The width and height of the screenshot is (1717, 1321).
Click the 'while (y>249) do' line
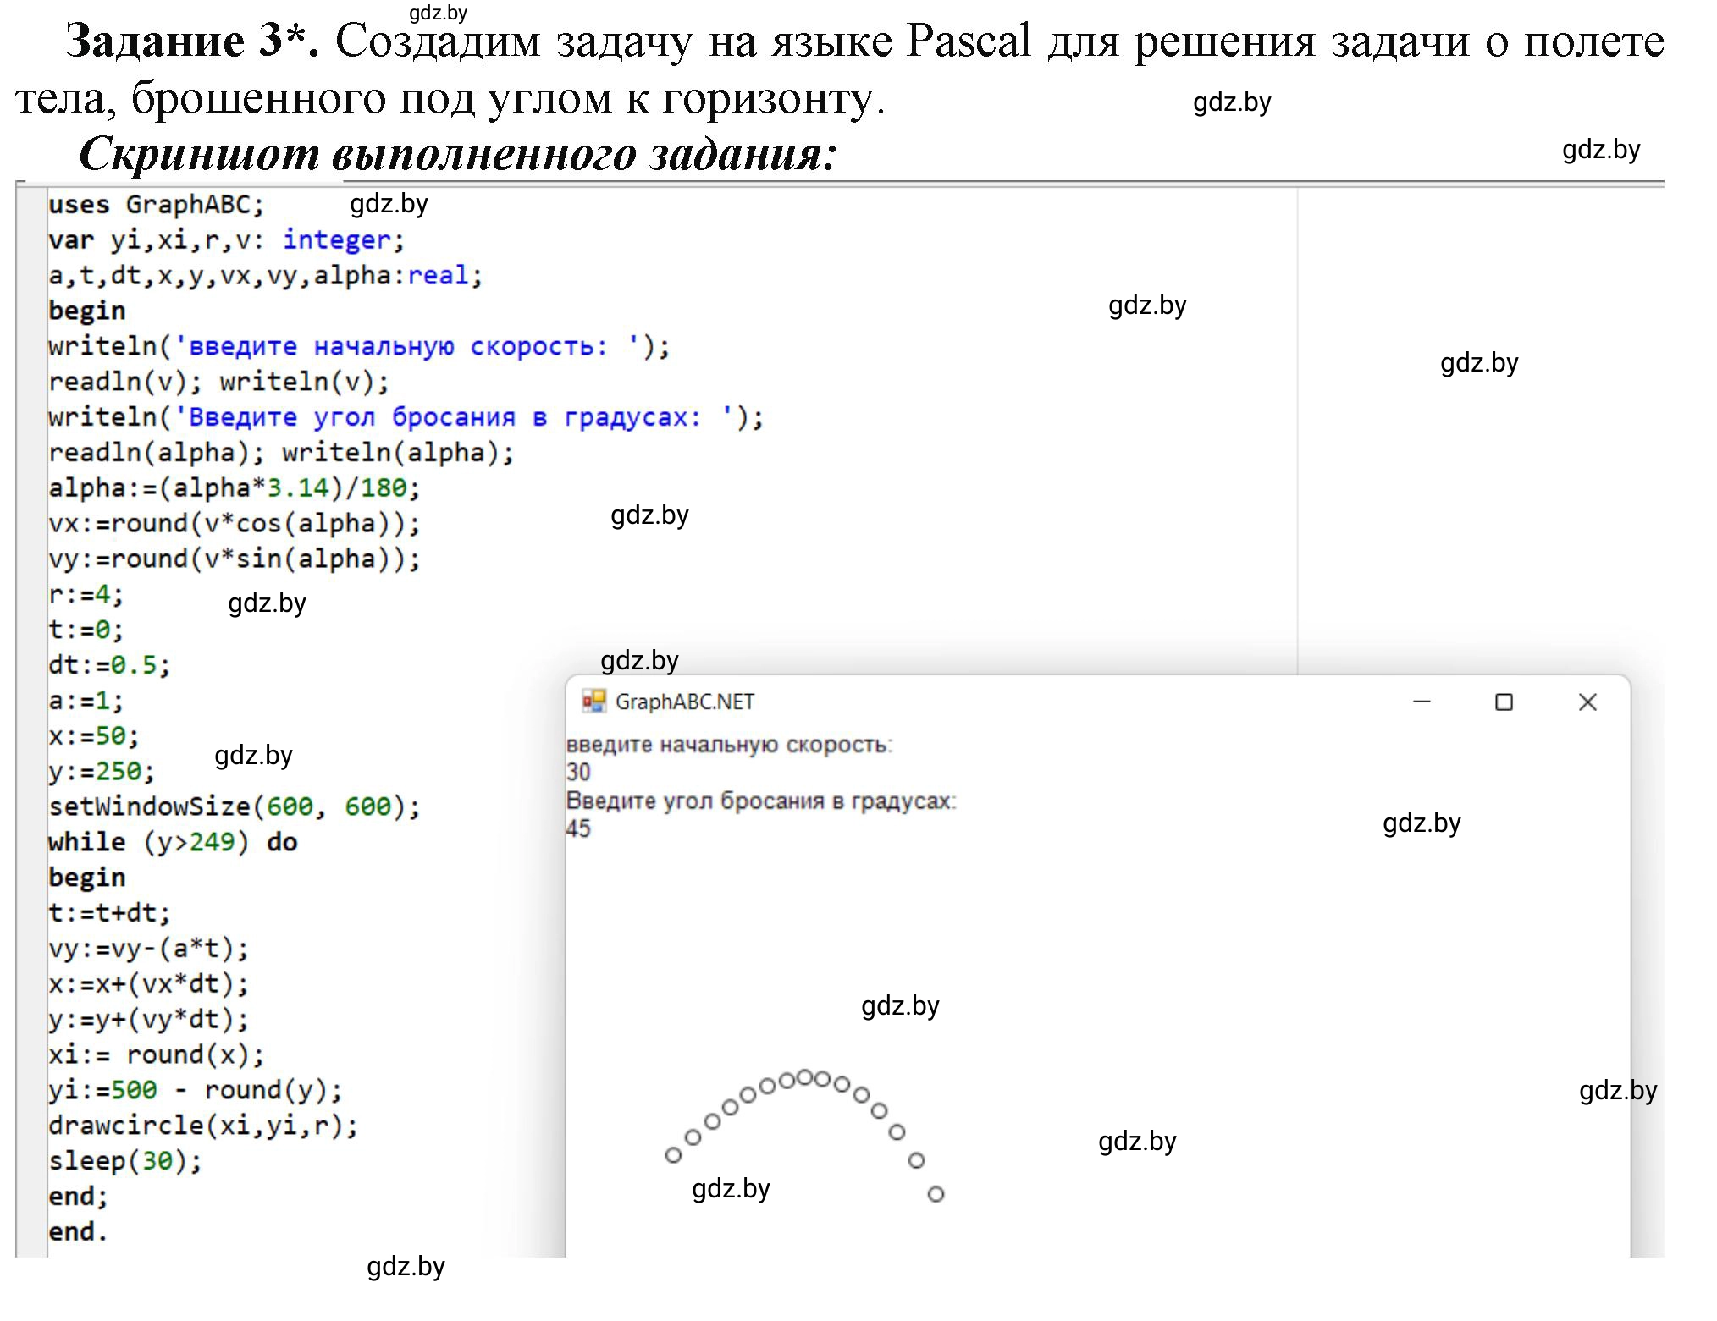[173, 843]
